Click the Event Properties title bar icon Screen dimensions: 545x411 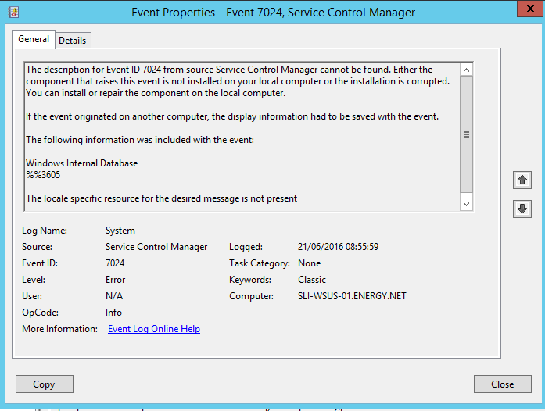tap(13, 13)
